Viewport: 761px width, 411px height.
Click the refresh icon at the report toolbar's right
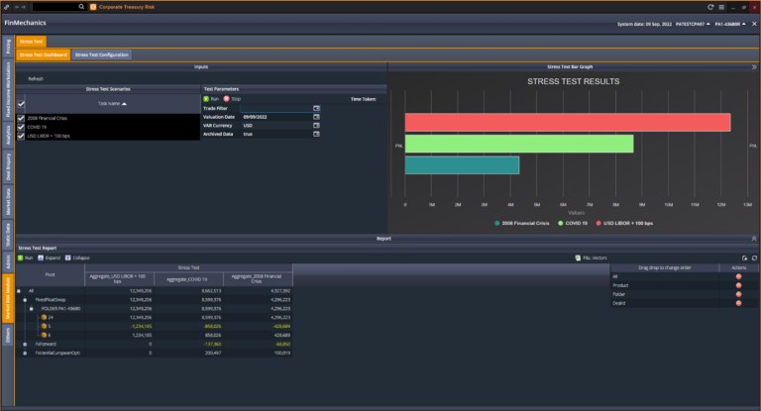[x=754, y=257]
